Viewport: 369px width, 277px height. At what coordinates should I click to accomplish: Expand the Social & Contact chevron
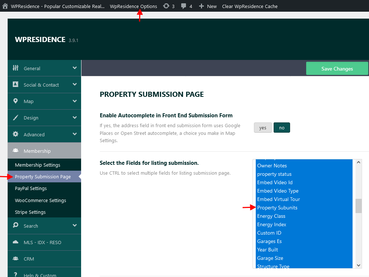pos(75,84)
